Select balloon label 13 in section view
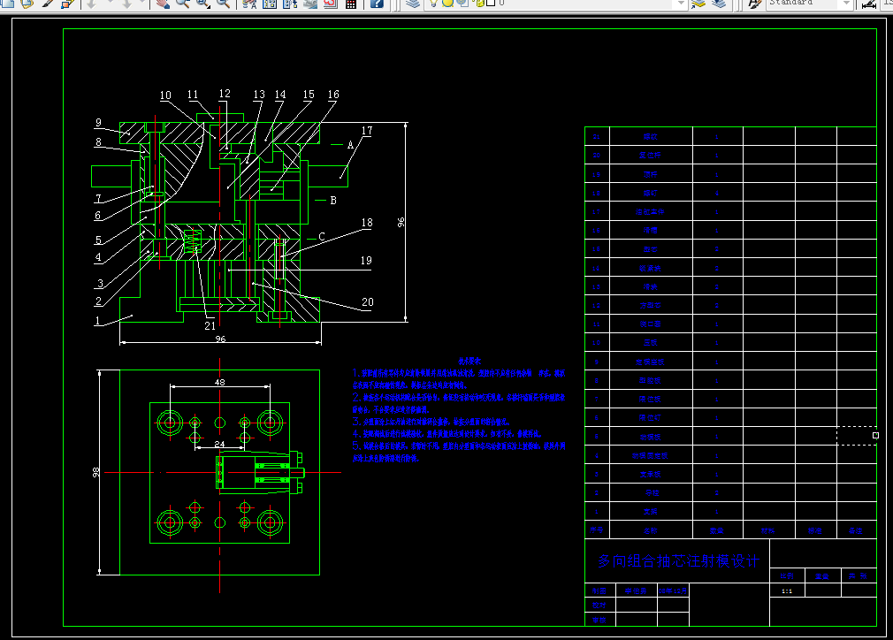 point(258,94)
